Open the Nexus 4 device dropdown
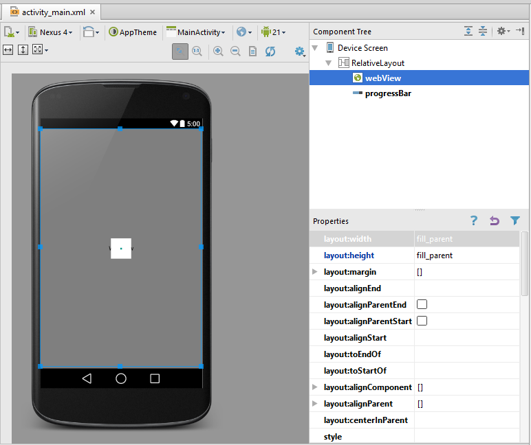Screen dimensions: 531x445 coord(51,32)
